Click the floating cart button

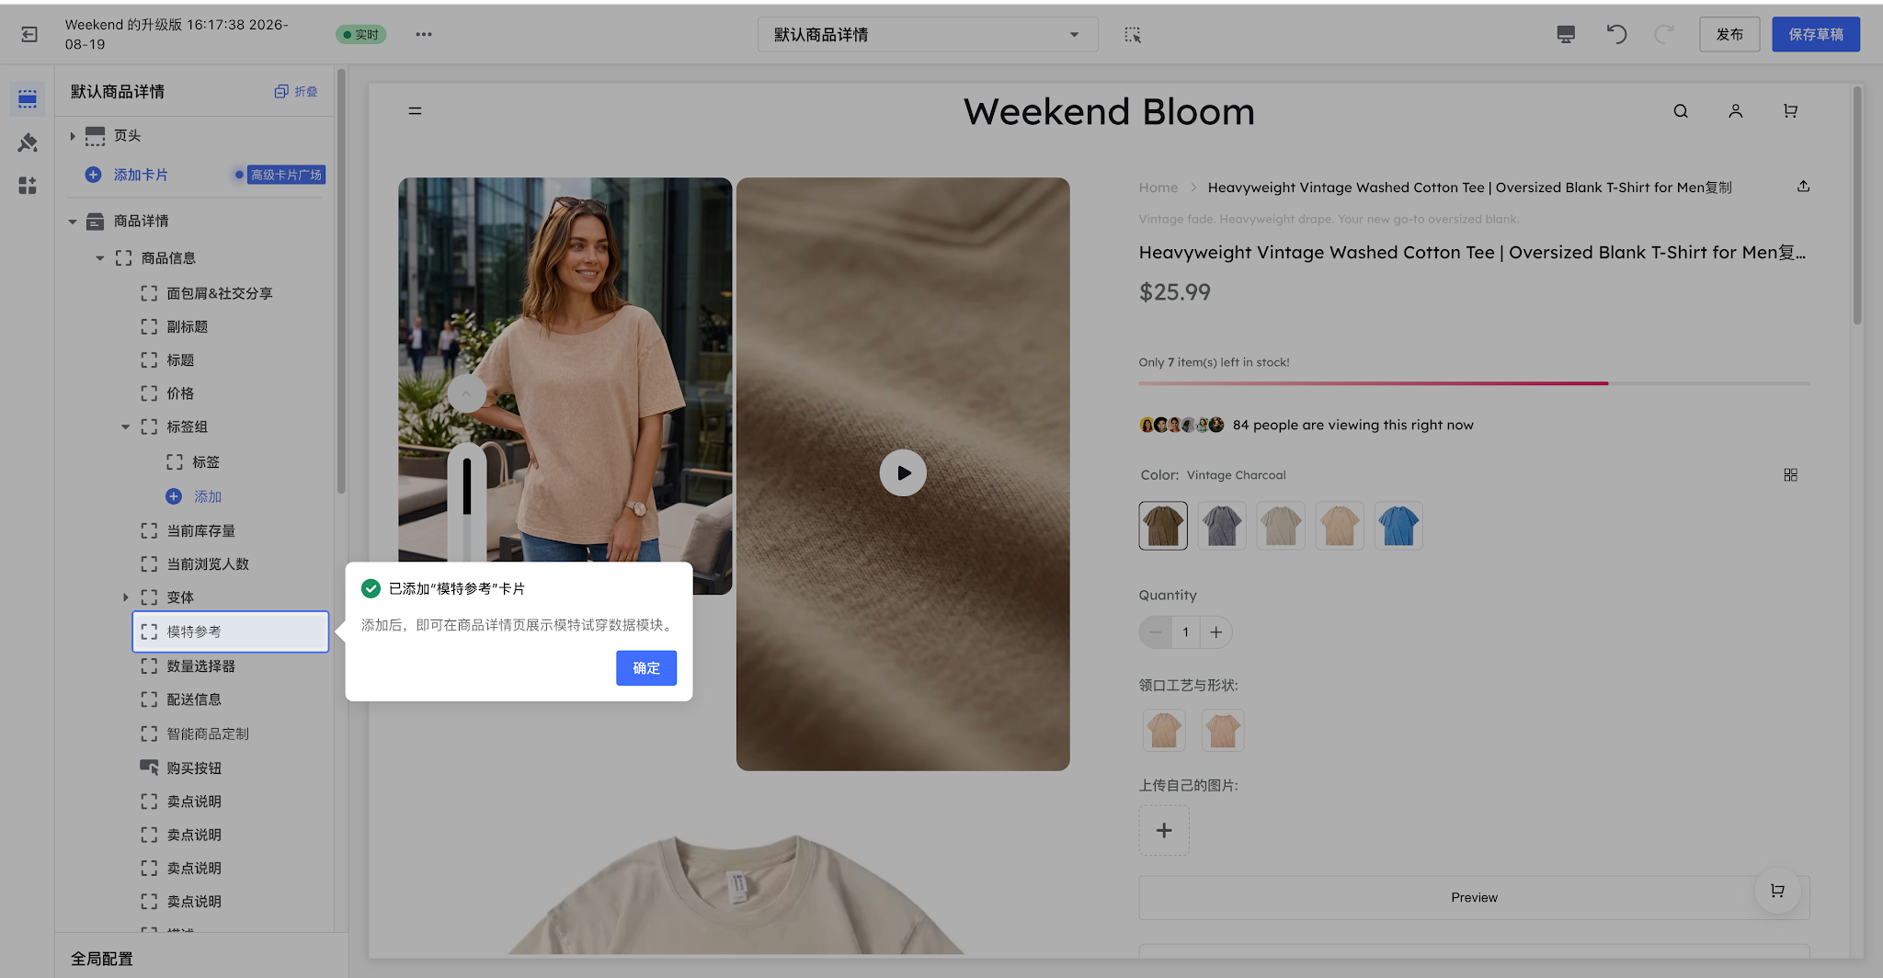coord(1777,890)
